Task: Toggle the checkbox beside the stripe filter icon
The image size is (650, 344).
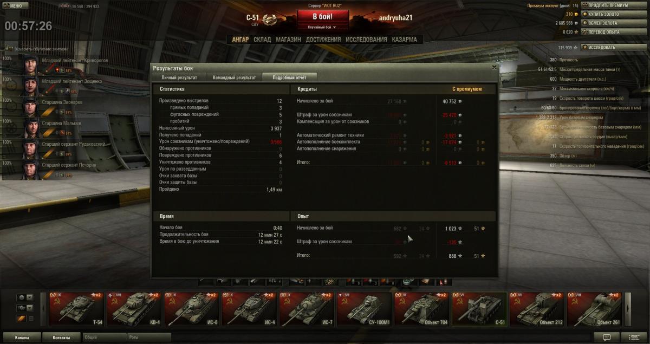Action: 31,318
